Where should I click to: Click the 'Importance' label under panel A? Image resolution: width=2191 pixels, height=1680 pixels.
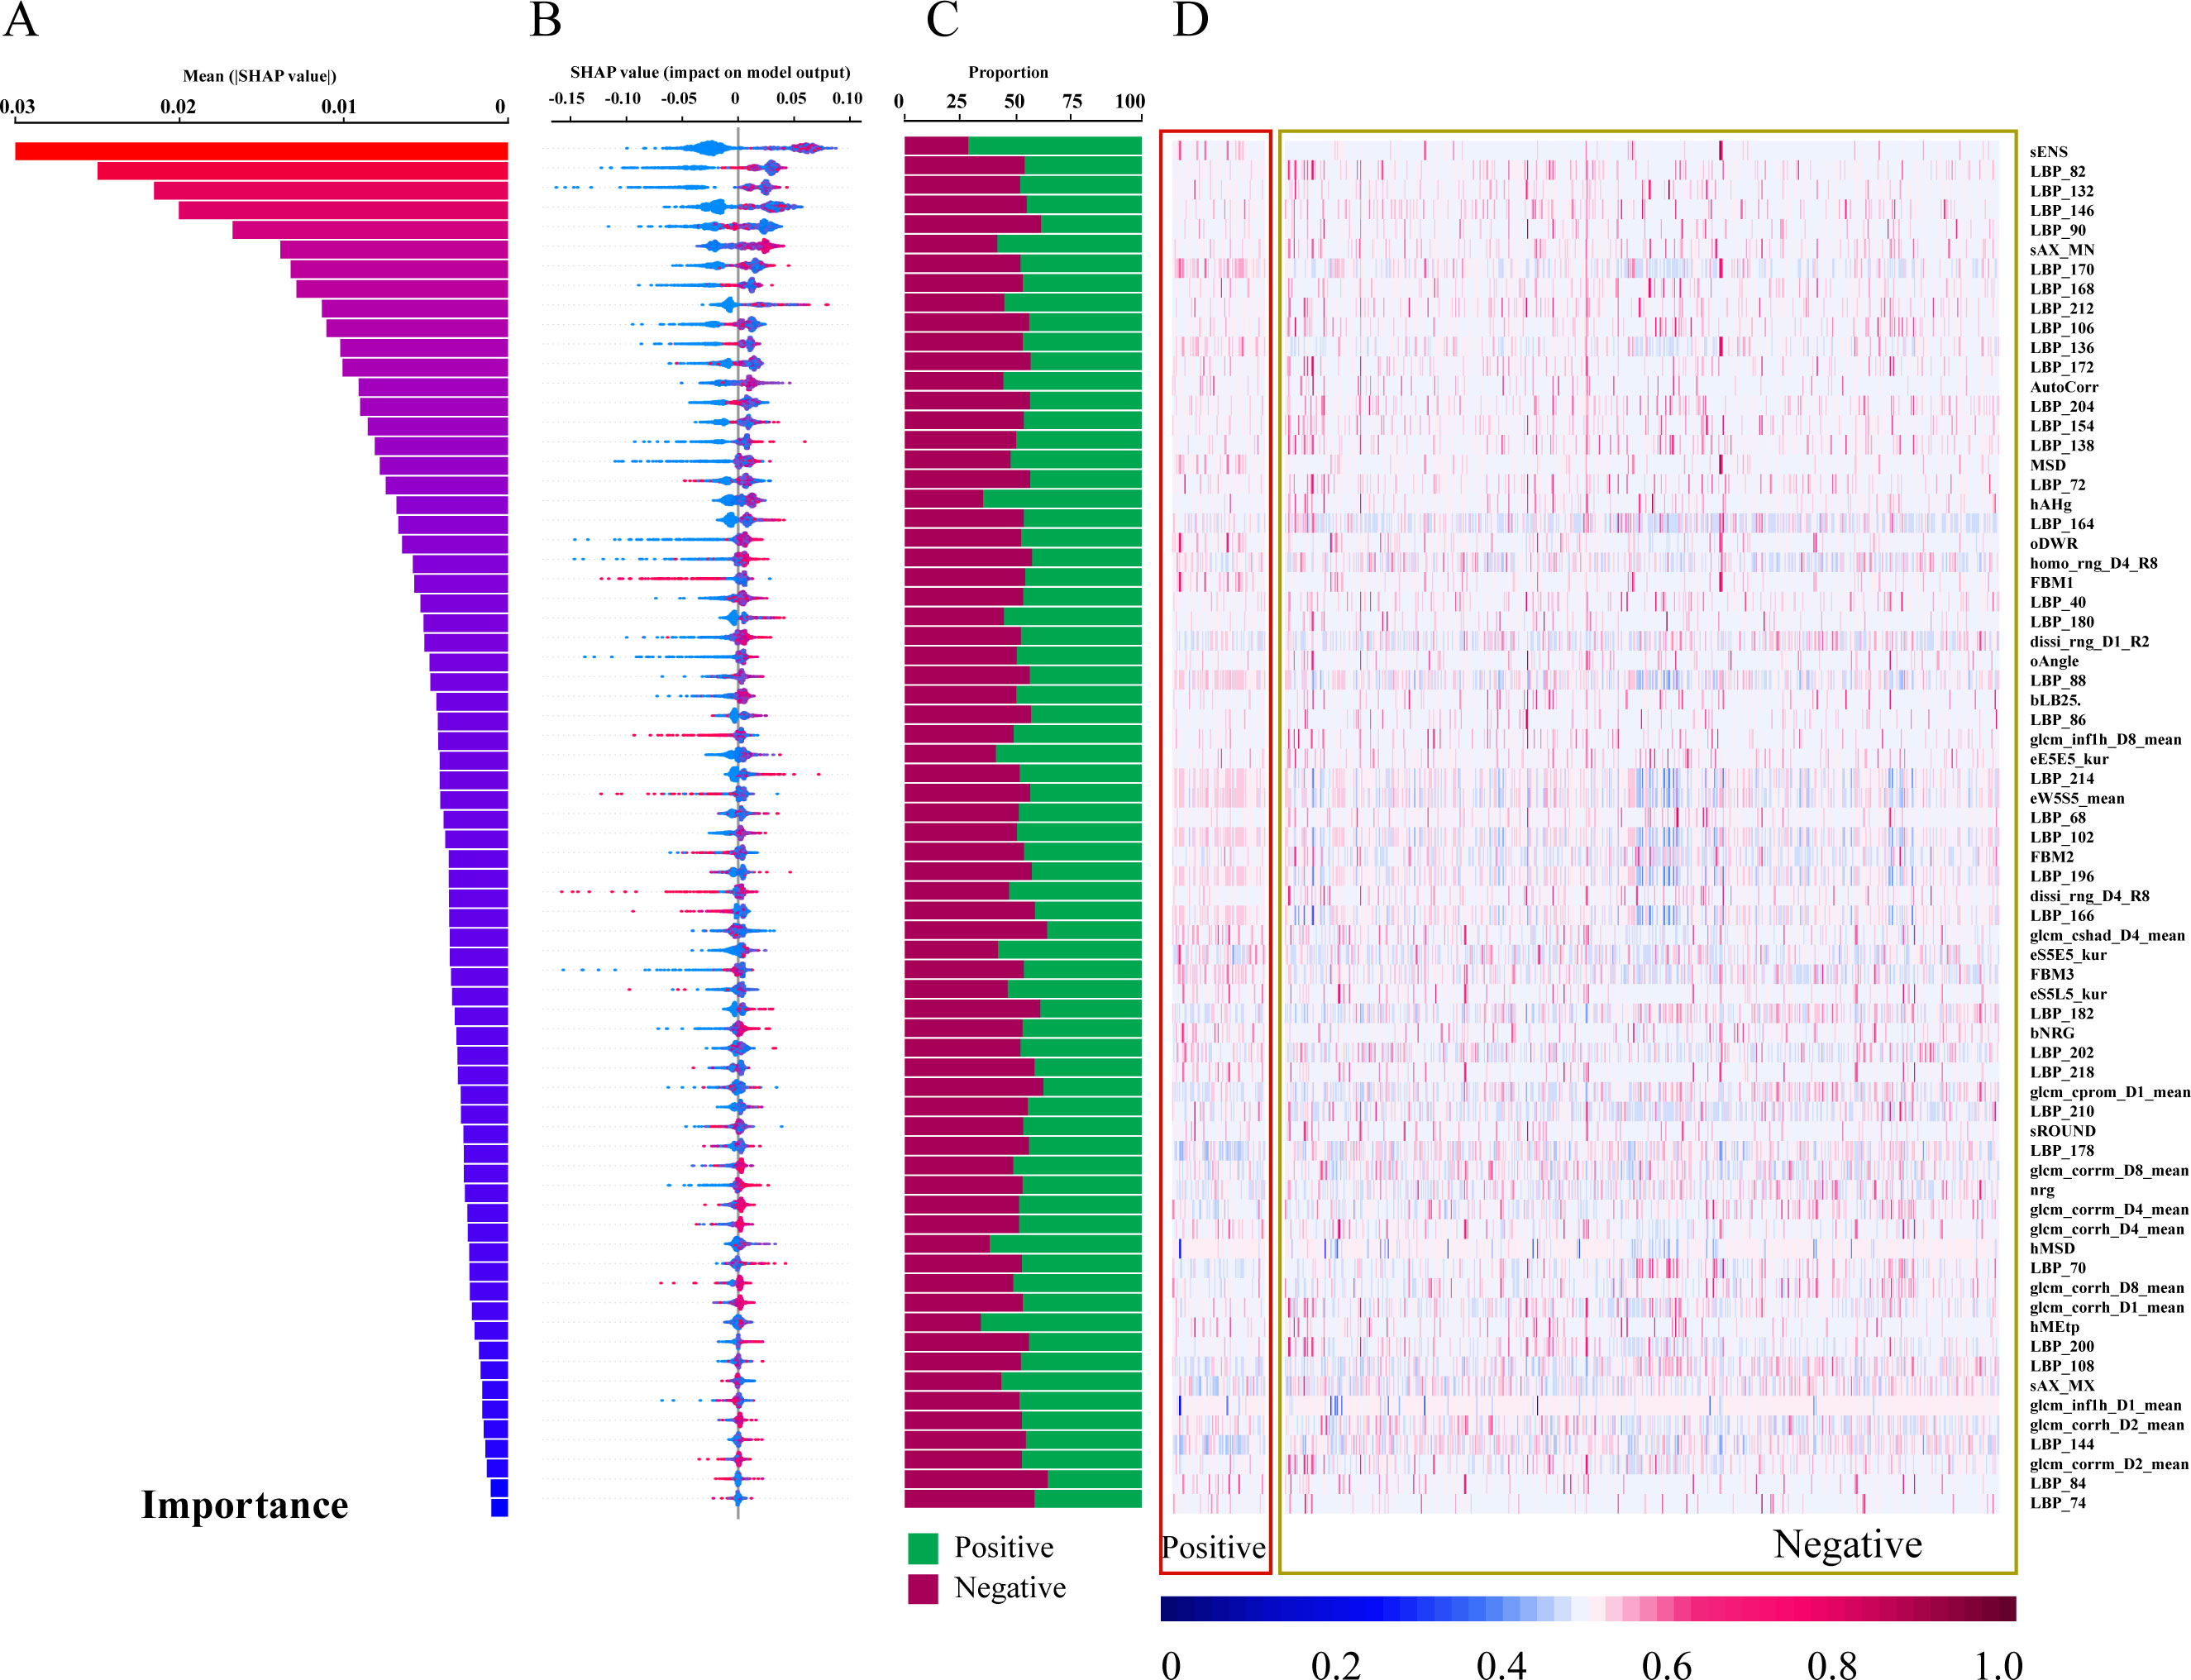click(x=245, y=1505)
